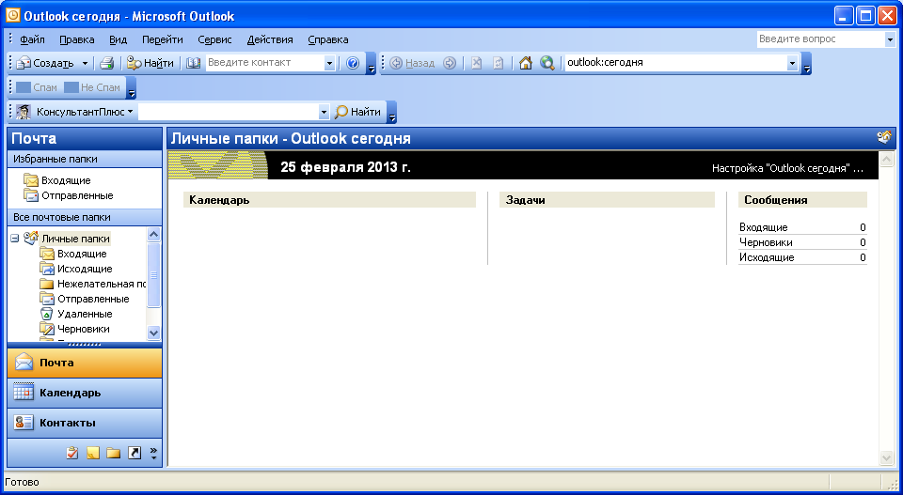
Task: Select Входящие in favorite folders
Action: [57, 180]
